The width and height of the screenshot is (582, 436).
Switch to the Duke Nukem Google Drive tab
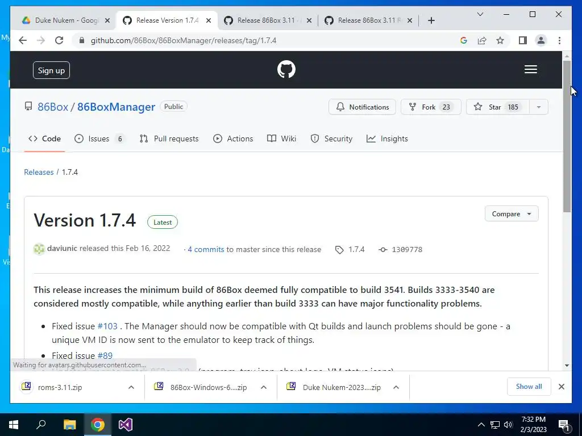pos(66,20)
